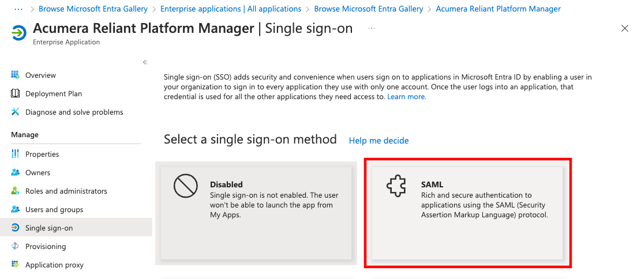Click the Users and groups icon
Viewport: 641px width, 279px height.
15,209
